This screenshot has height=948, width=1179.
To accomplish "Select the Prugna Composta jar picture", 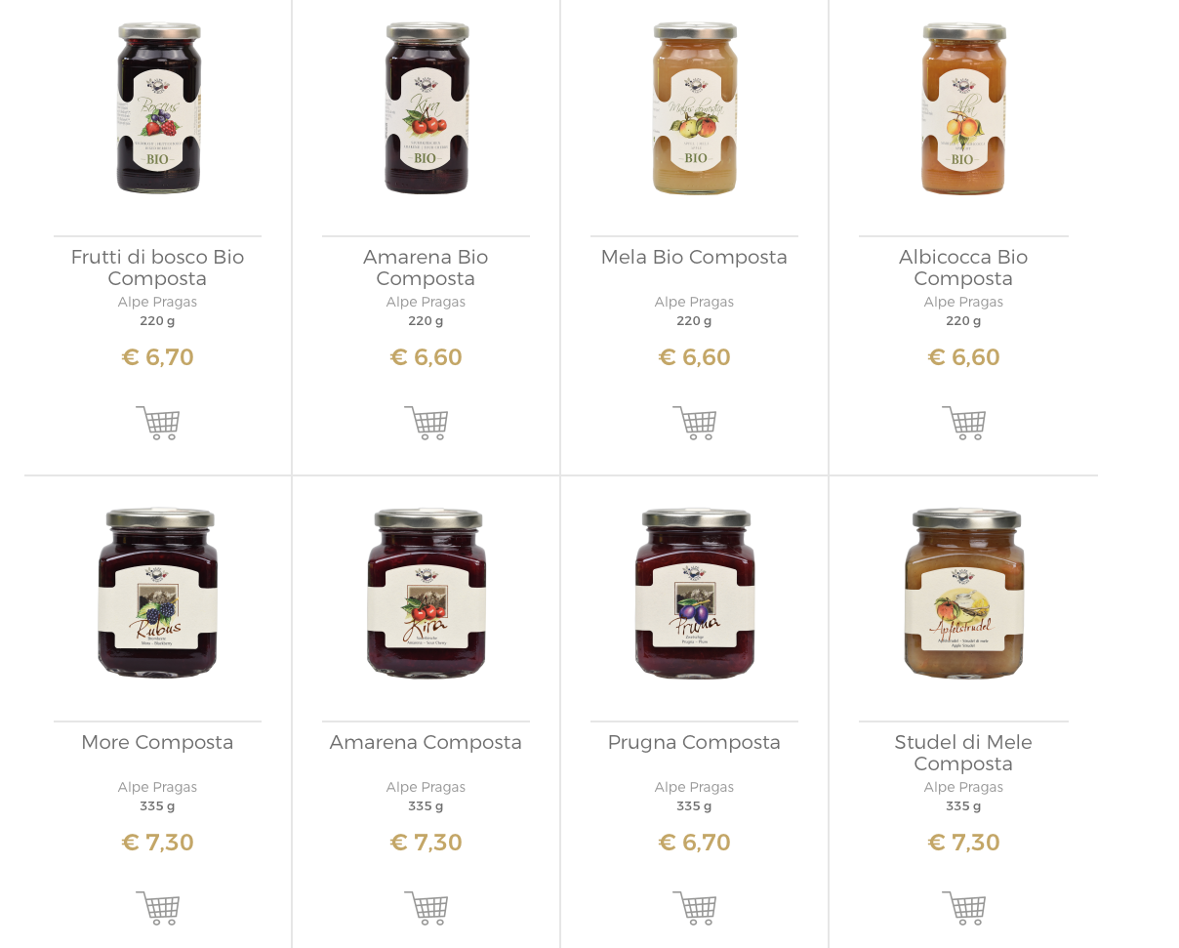I will click(695, 593).
